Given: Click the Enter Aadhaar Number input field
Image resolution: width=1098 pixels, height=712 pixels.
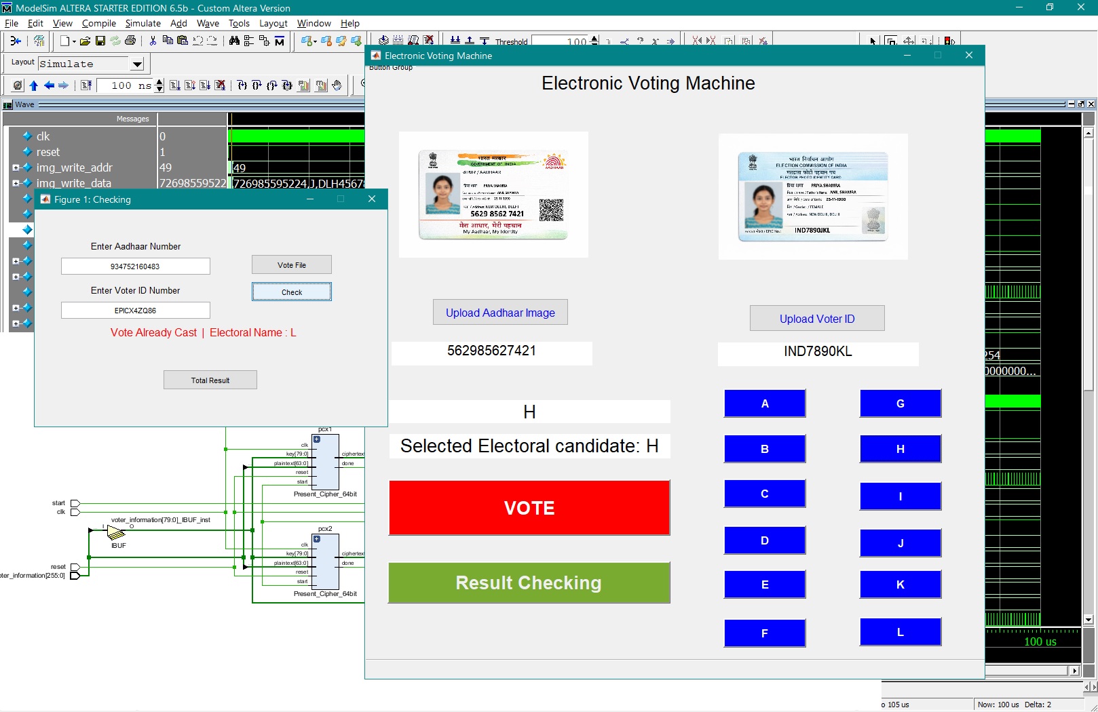Looking at the screenshot, I should (x=136, y=266).
